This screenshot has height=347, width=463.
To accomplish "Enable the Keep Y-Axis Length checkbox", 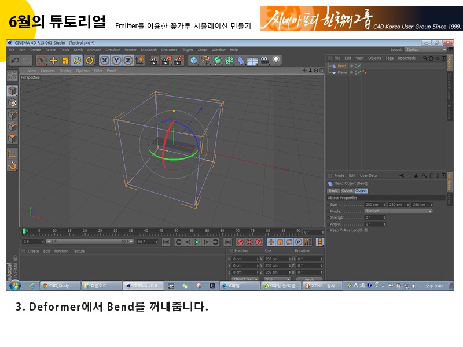I will (x=366, y=230).
